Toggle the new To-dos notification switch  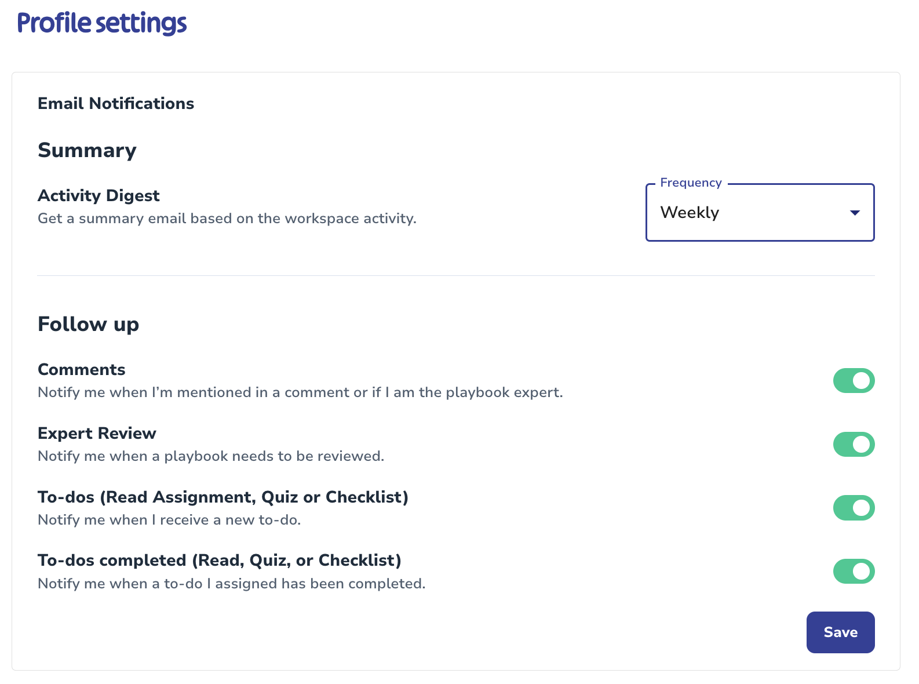click(x=854, y=508)
